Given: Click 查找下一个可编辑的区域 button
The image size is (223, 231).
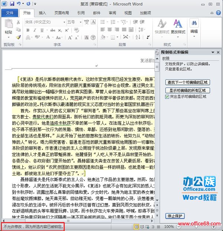Looking at the screenshot, I should click(x=188, y=82).
